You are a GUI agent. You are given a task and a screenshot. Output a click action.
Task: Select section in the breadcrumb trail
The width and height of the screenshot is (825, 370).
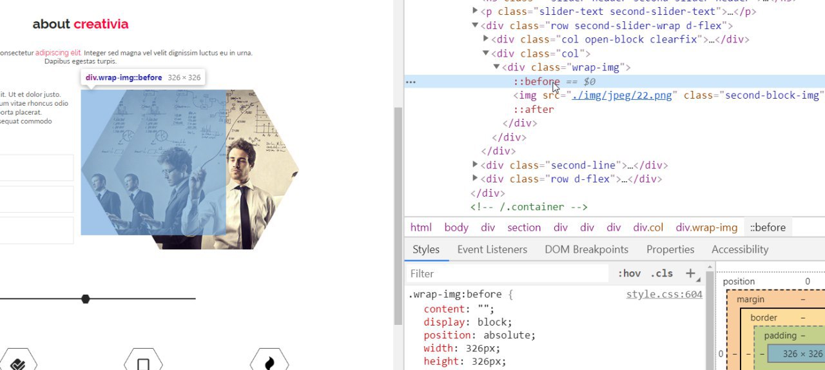[x=524, y=227]
